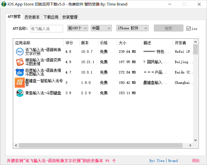Click the 百度输入法 blue du icon
This screenshot has width=207, height=165.
20,72
